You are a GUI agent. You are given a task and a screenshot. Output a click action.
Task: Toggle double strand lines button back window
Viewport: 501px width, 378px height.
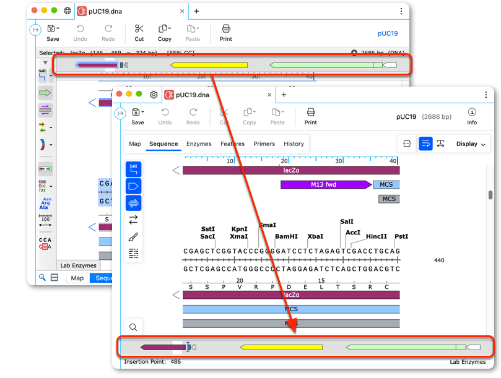click(45, 110)
